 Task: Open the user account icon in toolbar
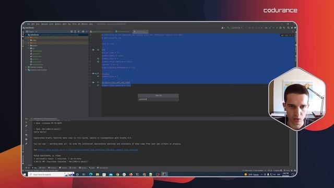[x=222, y=28]
